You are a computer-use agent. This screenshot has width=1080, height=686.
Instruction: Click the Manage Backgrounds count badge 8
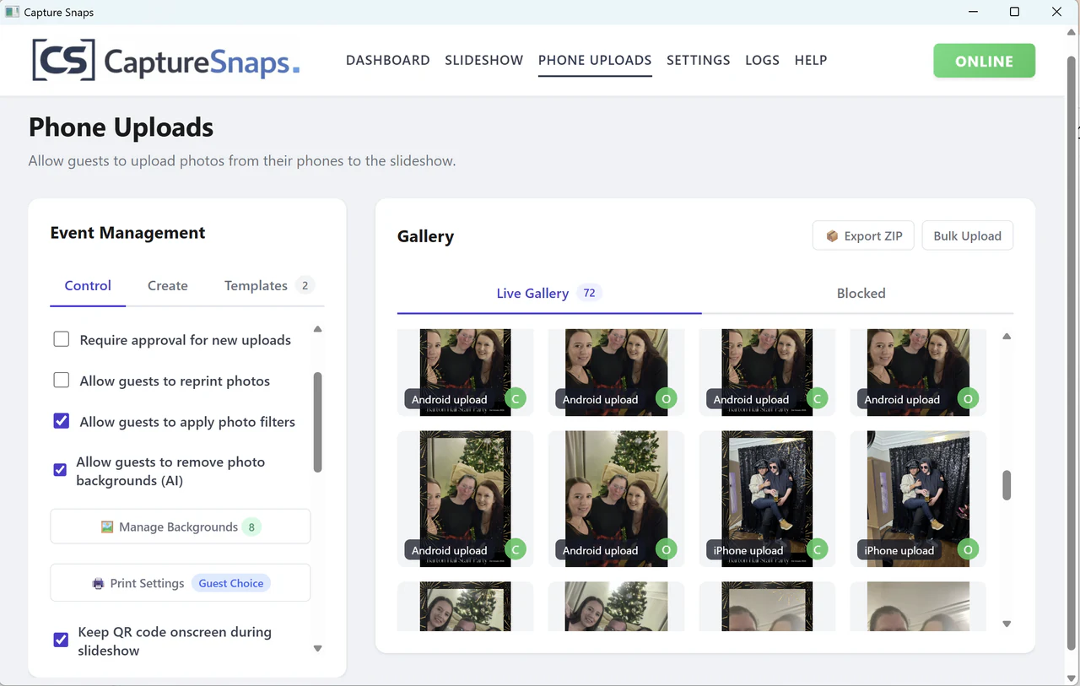pyautogui.click(x=251, y=527)
